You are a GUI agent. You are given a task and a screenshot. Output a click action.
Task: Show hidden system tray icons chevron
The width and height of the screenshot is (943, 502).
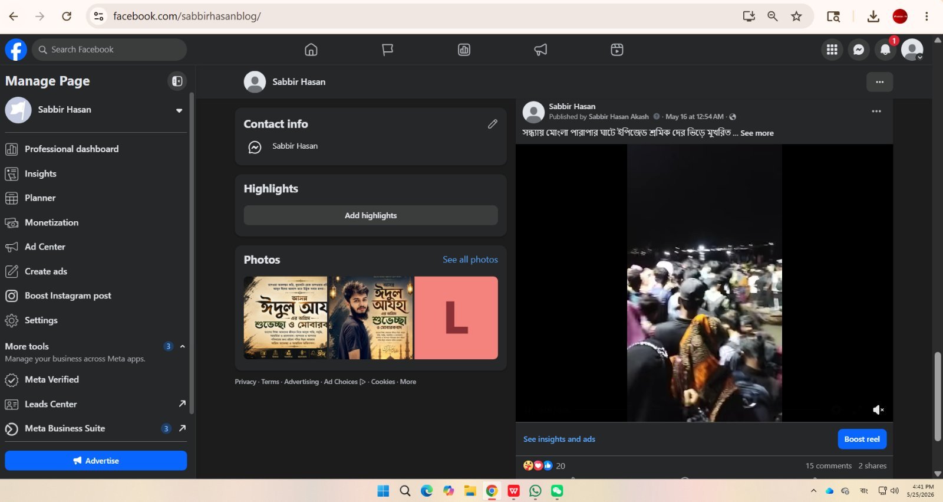[x=813, y=491]
